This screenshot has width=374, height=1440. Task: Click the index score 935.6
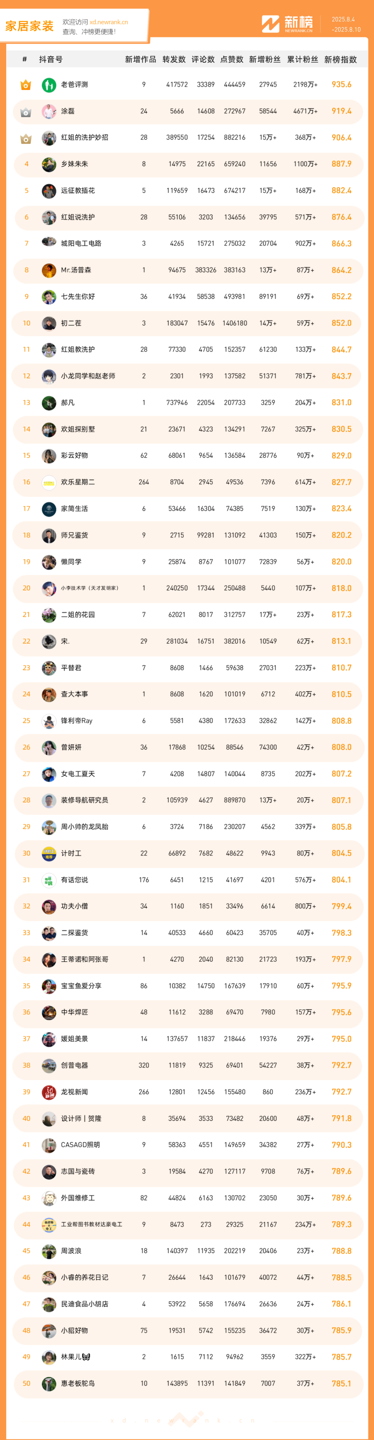click(341, 85)
